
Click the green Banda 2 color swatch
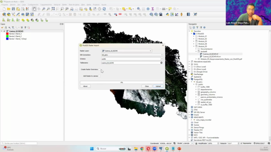[x=7, y=36]
